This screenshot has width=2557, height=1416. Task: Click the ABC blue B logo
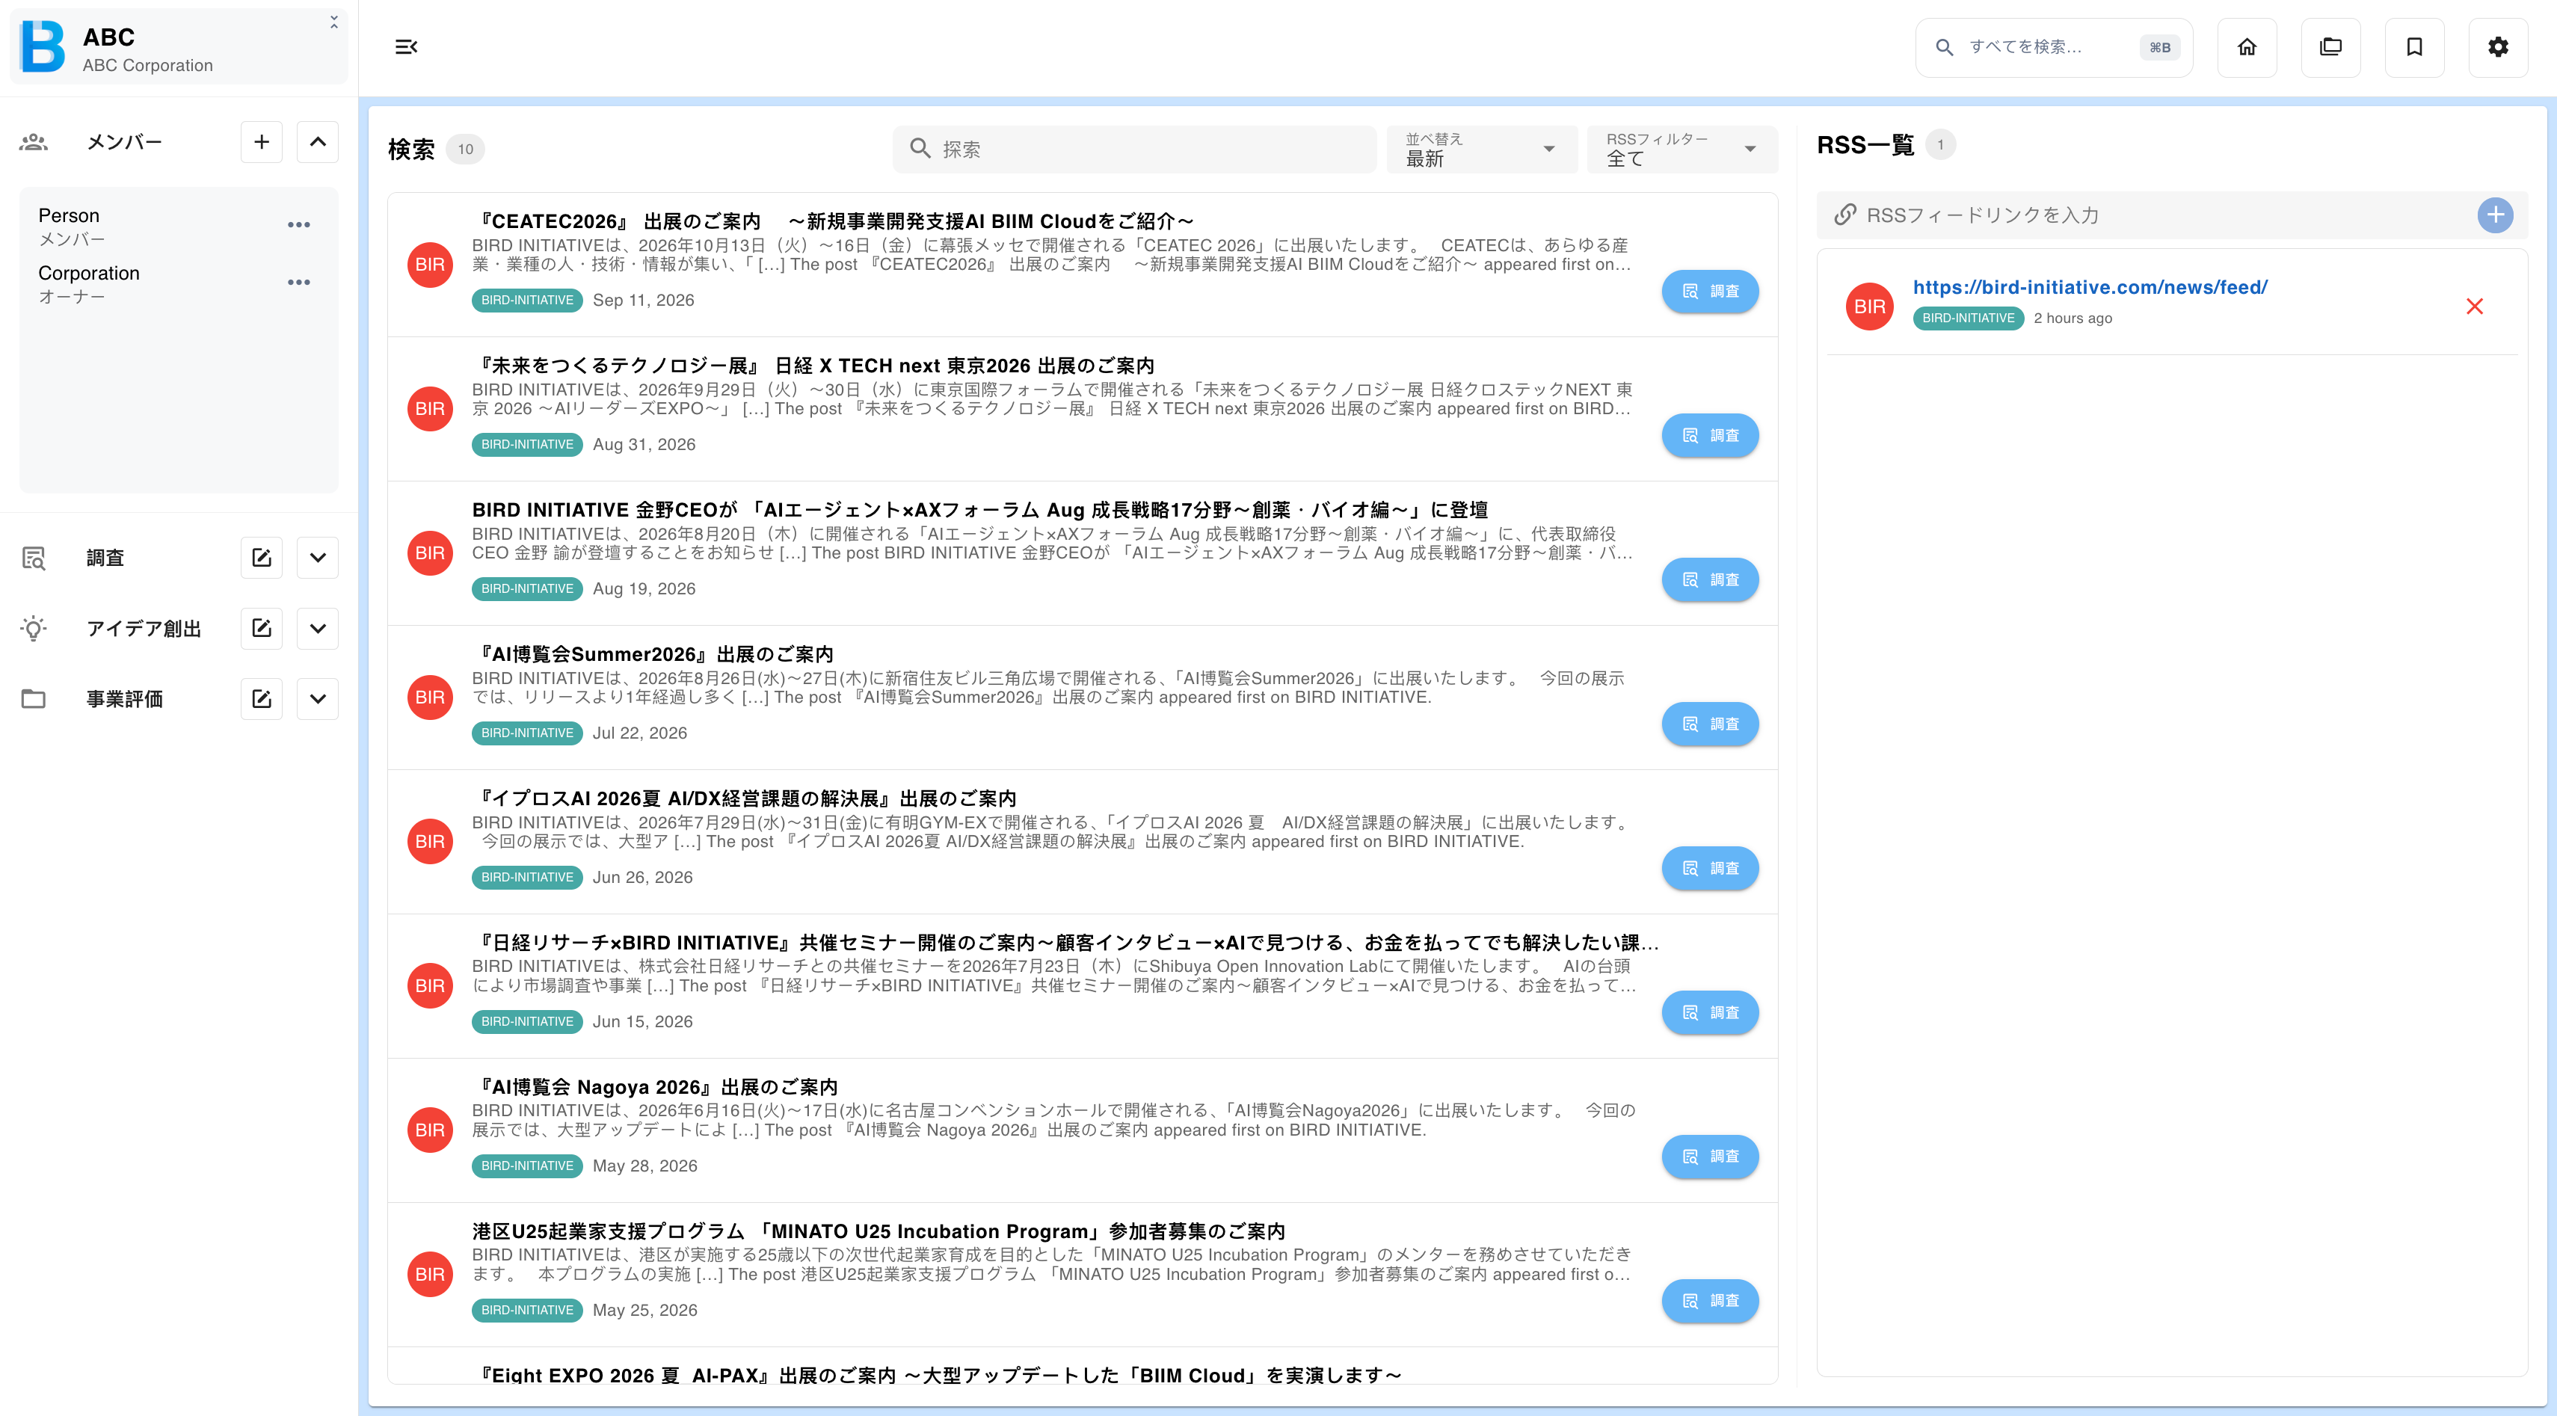click(43, 46)
